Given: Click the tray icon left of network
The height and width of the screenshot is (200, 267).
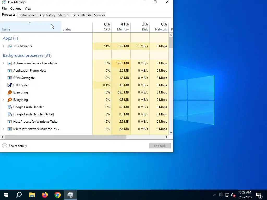Looking at the screenshot, I should pos(221,195).
